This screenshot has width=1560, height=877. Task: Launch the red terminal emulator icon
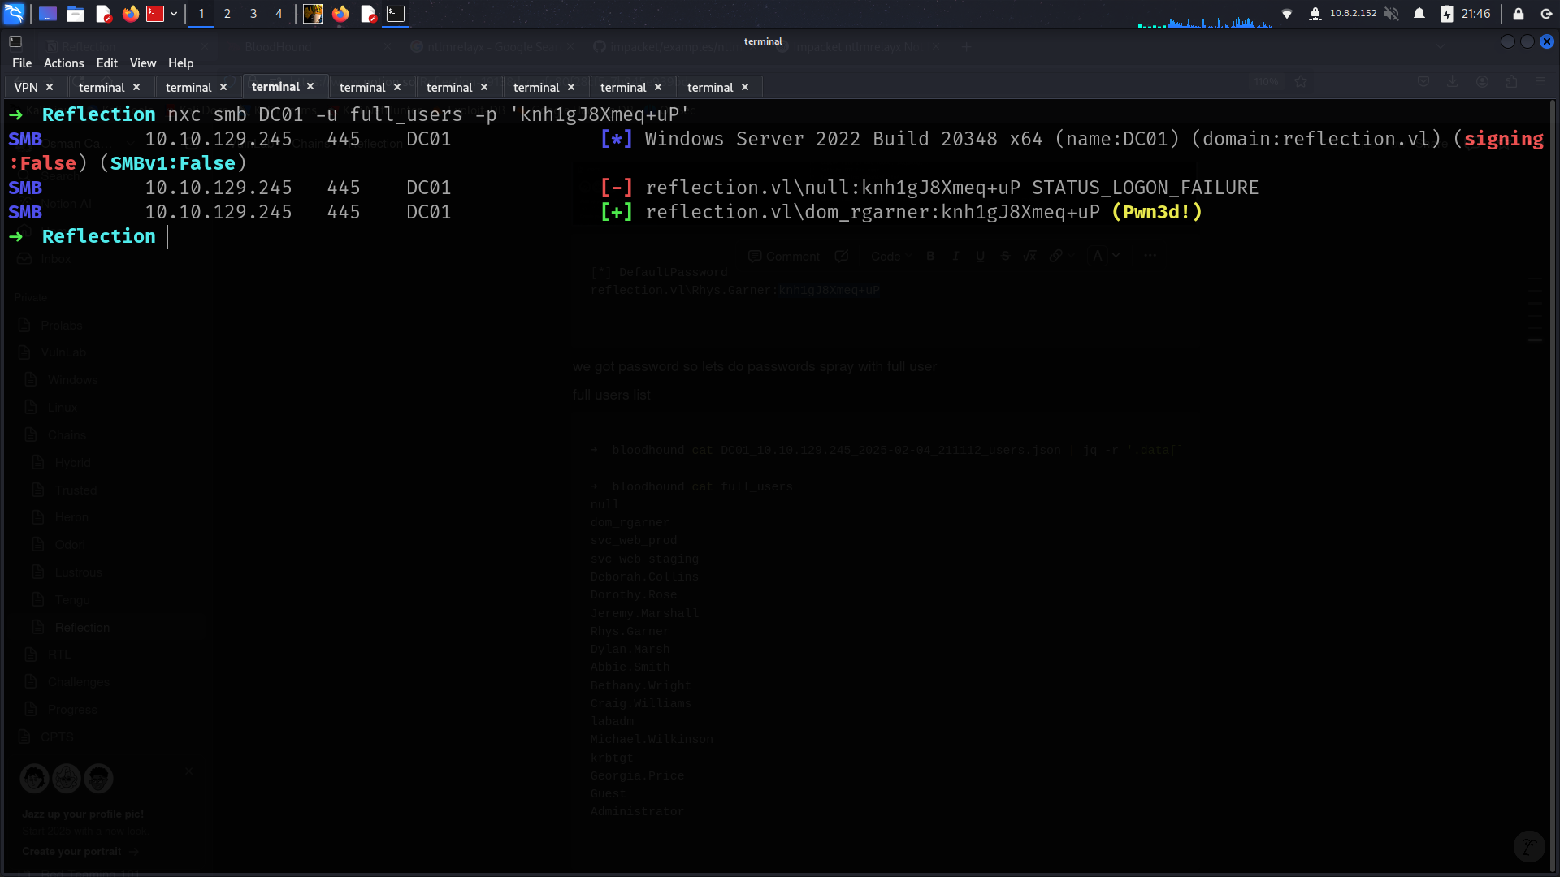tap(154, 14)
